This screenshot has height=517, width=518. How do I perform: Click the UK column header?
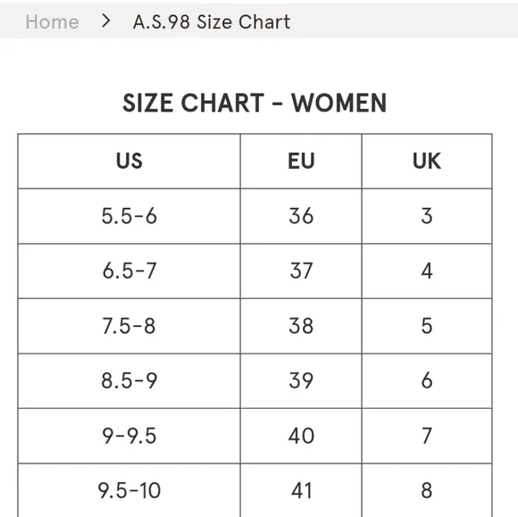point(427,162)
